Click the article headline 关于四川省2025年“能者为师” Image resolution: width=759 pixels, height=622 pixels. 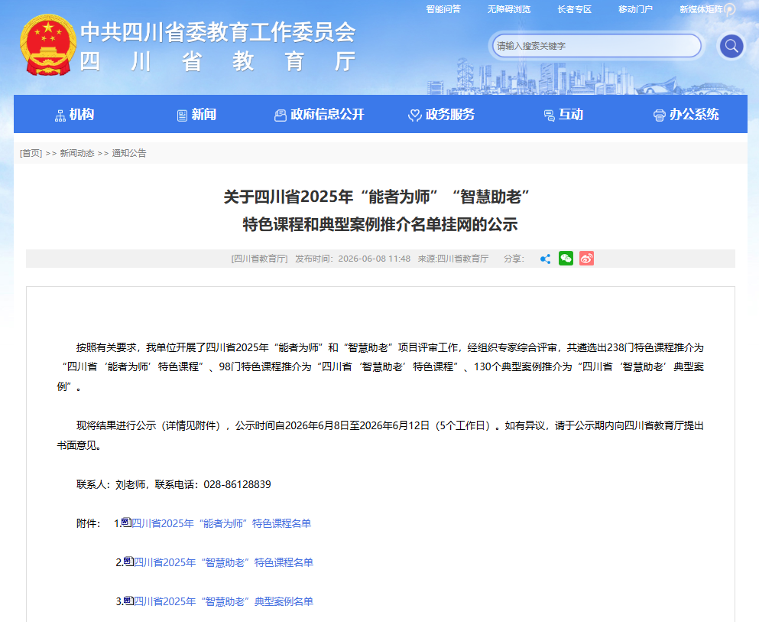377,197
